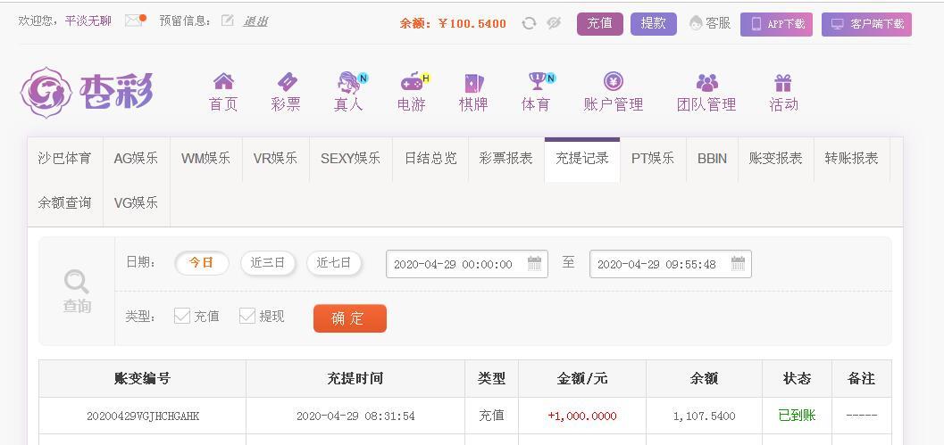
Task: Switch to the 彩票报表 tab
Action: pyautogui.click(x=506, y=160)
